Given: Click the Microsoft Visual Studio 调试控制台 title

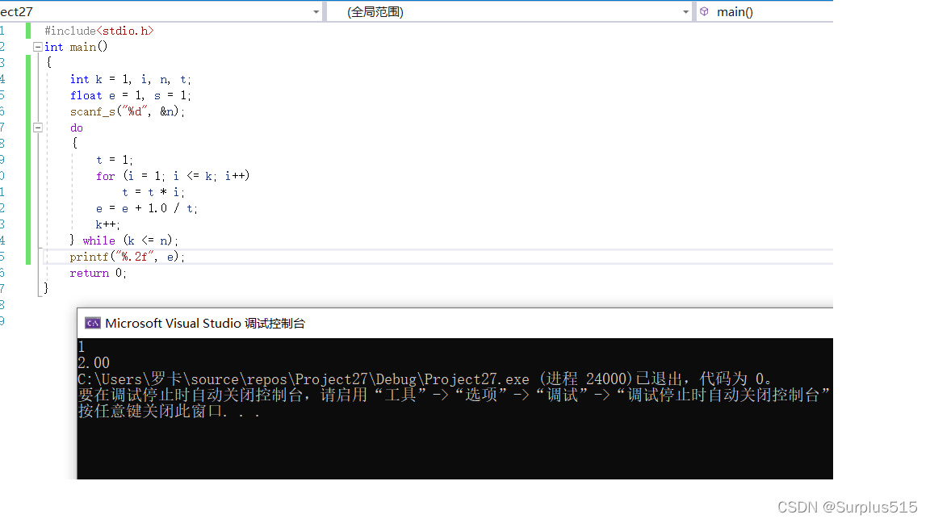Looking at the screenshot, I should [205, 323].
